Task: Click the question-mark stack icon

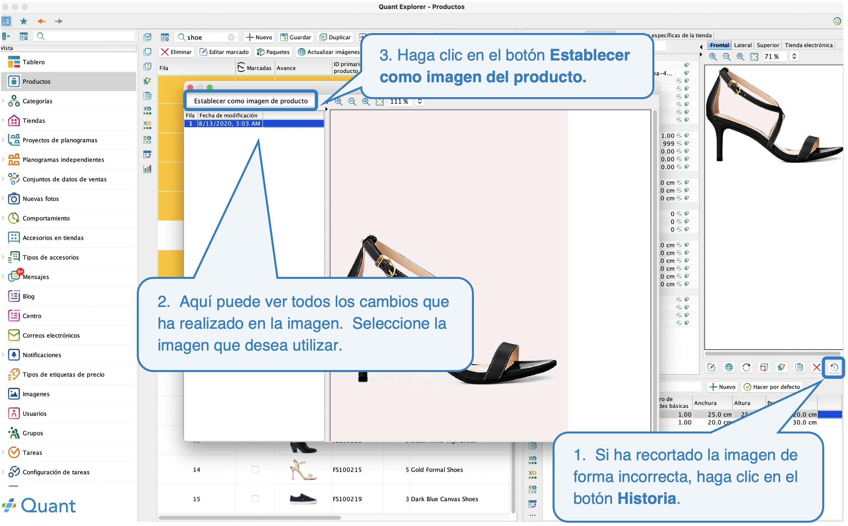Action: coord(147,66)
